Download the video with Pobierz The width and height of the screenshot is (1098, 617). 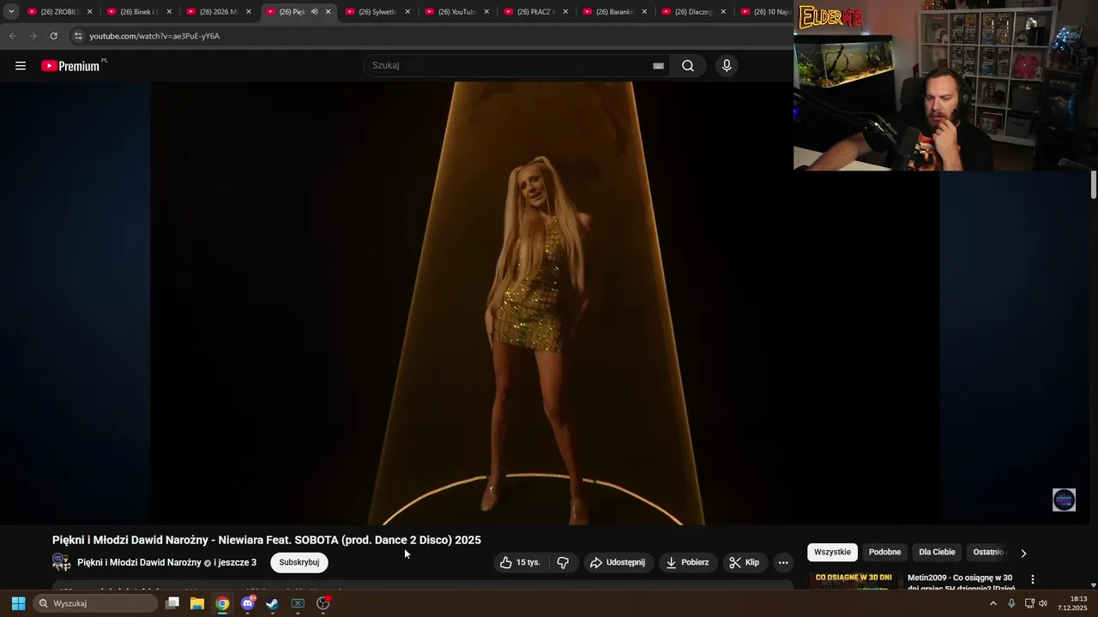point(687,562)
